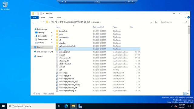Image resolution: width=194 pixels, height=109 pixels.
Task: Launch Microsoft Edge from the taskbar
Action: (x=66, y=106)
